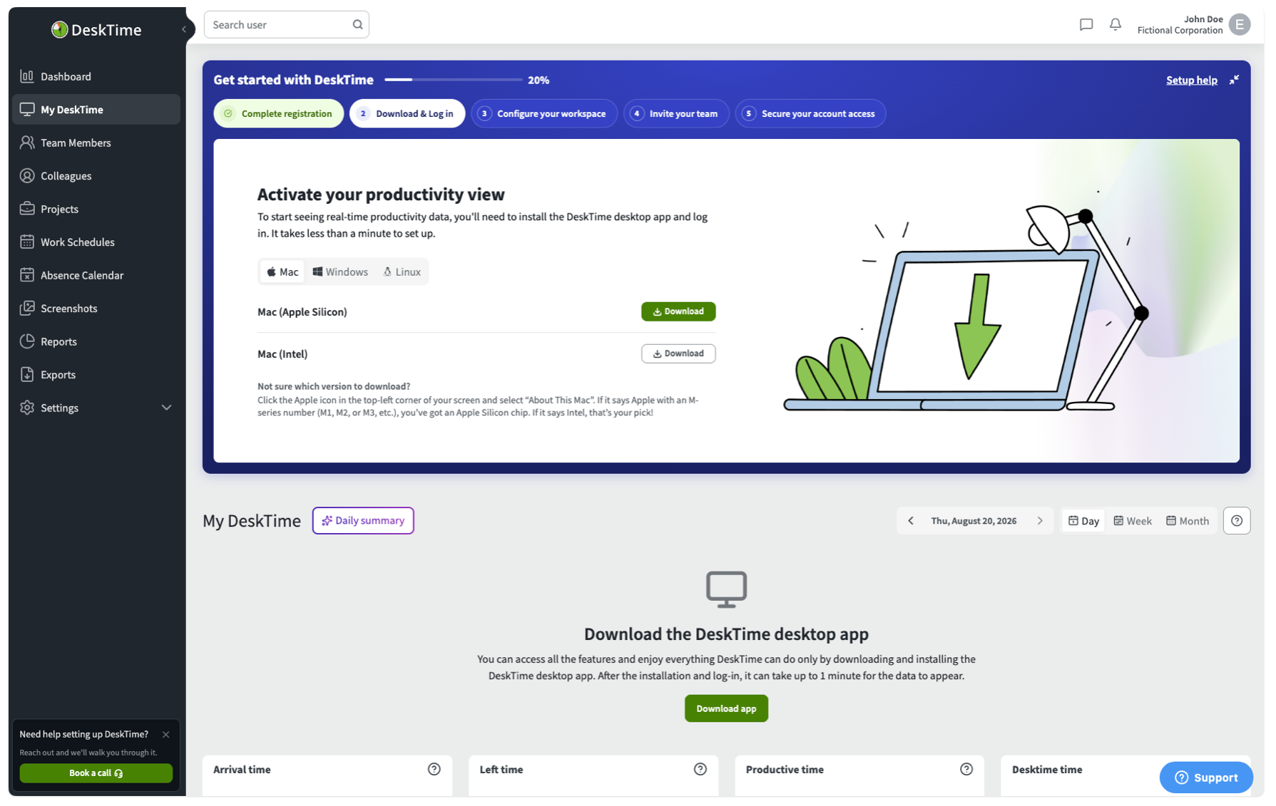Viewport: 1276px width, 806px height.
Task: Go to previous day arrow
Action: (910, 520)
